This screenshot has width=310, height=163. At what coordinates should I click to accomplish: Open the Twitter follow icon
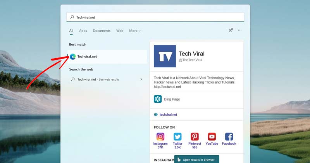pyautogui.click(x=177, y=137)
